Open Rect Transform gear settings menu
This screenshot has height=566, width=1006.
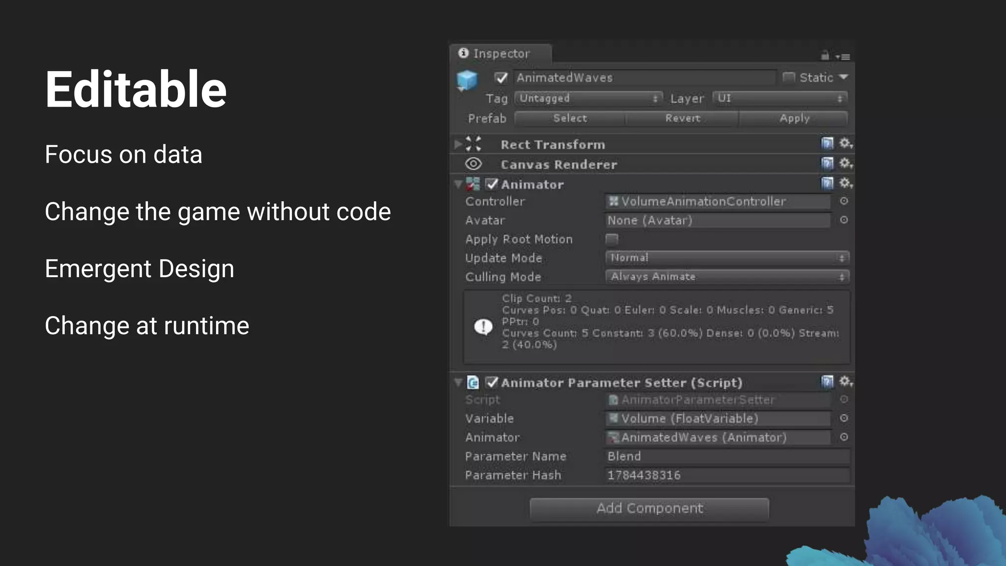click(x=845, y=143)
